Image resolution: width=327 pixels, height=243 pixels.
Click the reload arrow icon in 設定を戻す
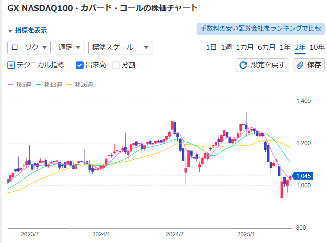(x=243, y=65)
